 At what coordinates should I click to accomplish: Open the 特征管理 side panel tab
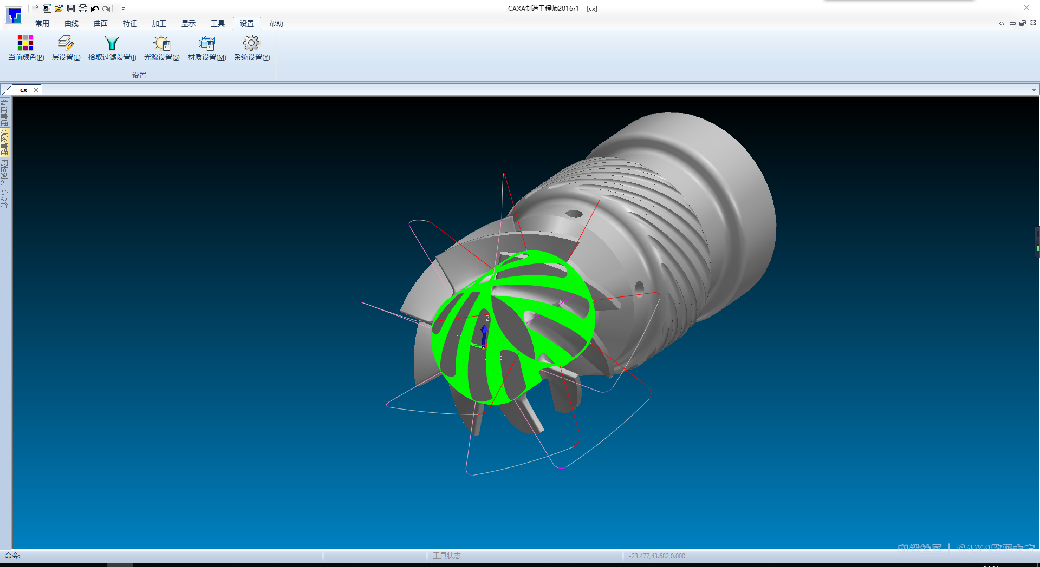tap(5, 113)
